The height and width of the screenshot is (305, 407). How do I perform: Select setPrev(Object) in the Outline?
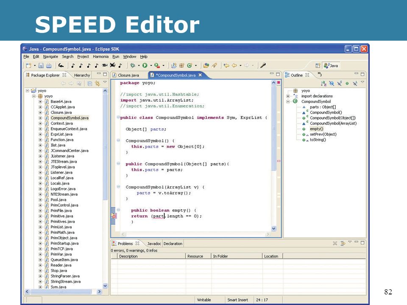pos(323,134)
